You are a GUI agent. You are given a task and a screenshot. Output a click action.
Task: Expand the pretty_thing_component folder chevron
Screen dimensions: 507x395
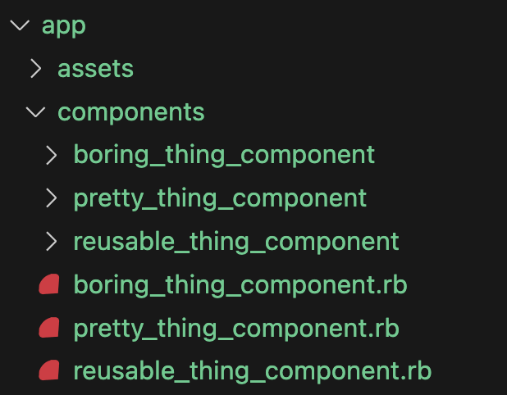point(52,198)
